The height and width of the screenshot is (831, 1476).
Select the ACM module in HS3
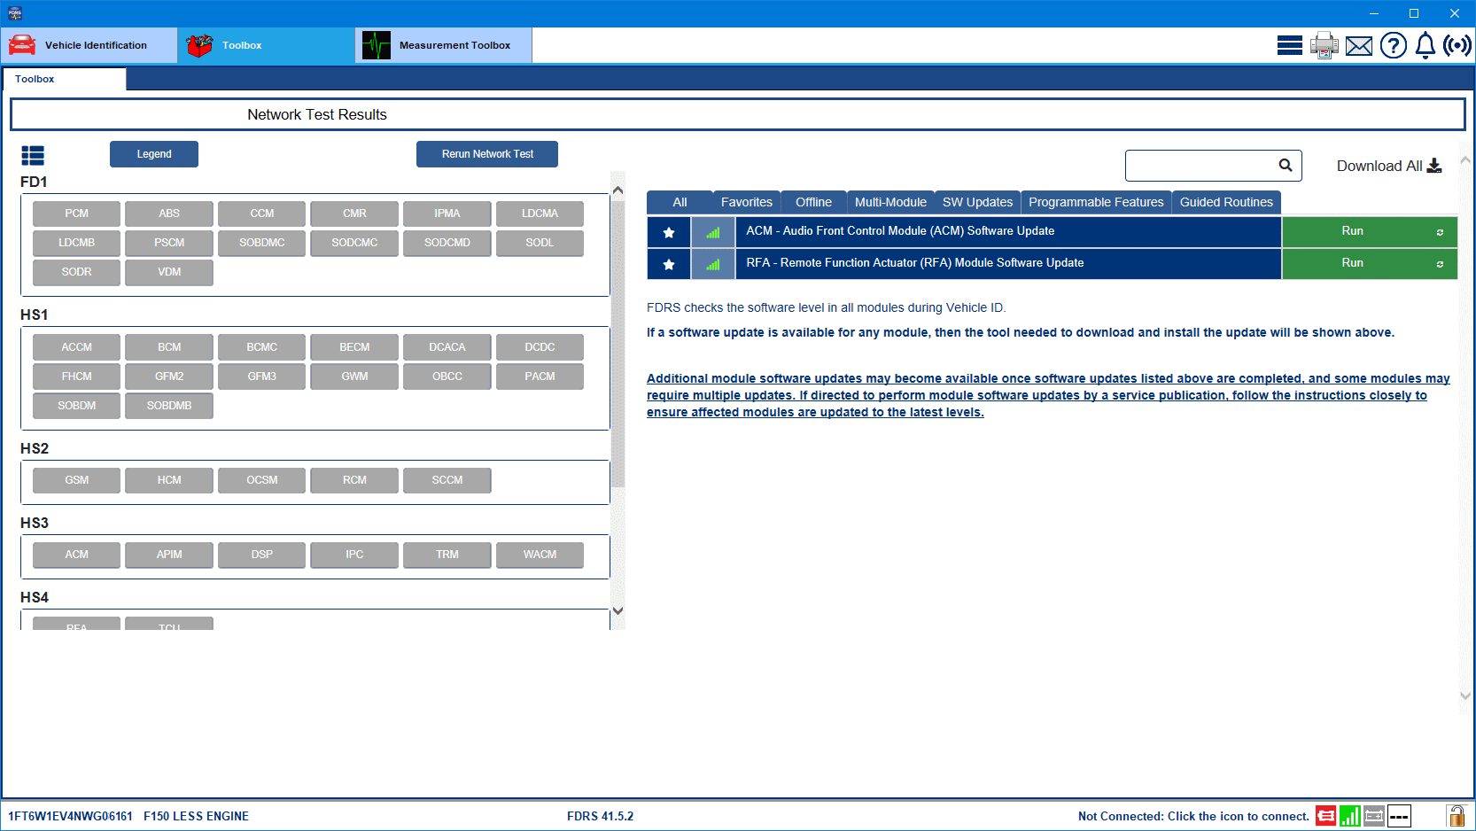[x=76, y=555]
